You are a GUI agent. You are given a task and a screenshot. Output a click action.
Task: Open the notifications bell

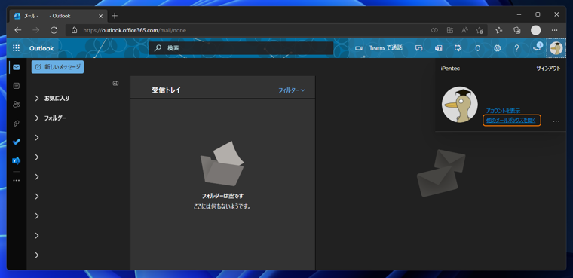[477, 48]
